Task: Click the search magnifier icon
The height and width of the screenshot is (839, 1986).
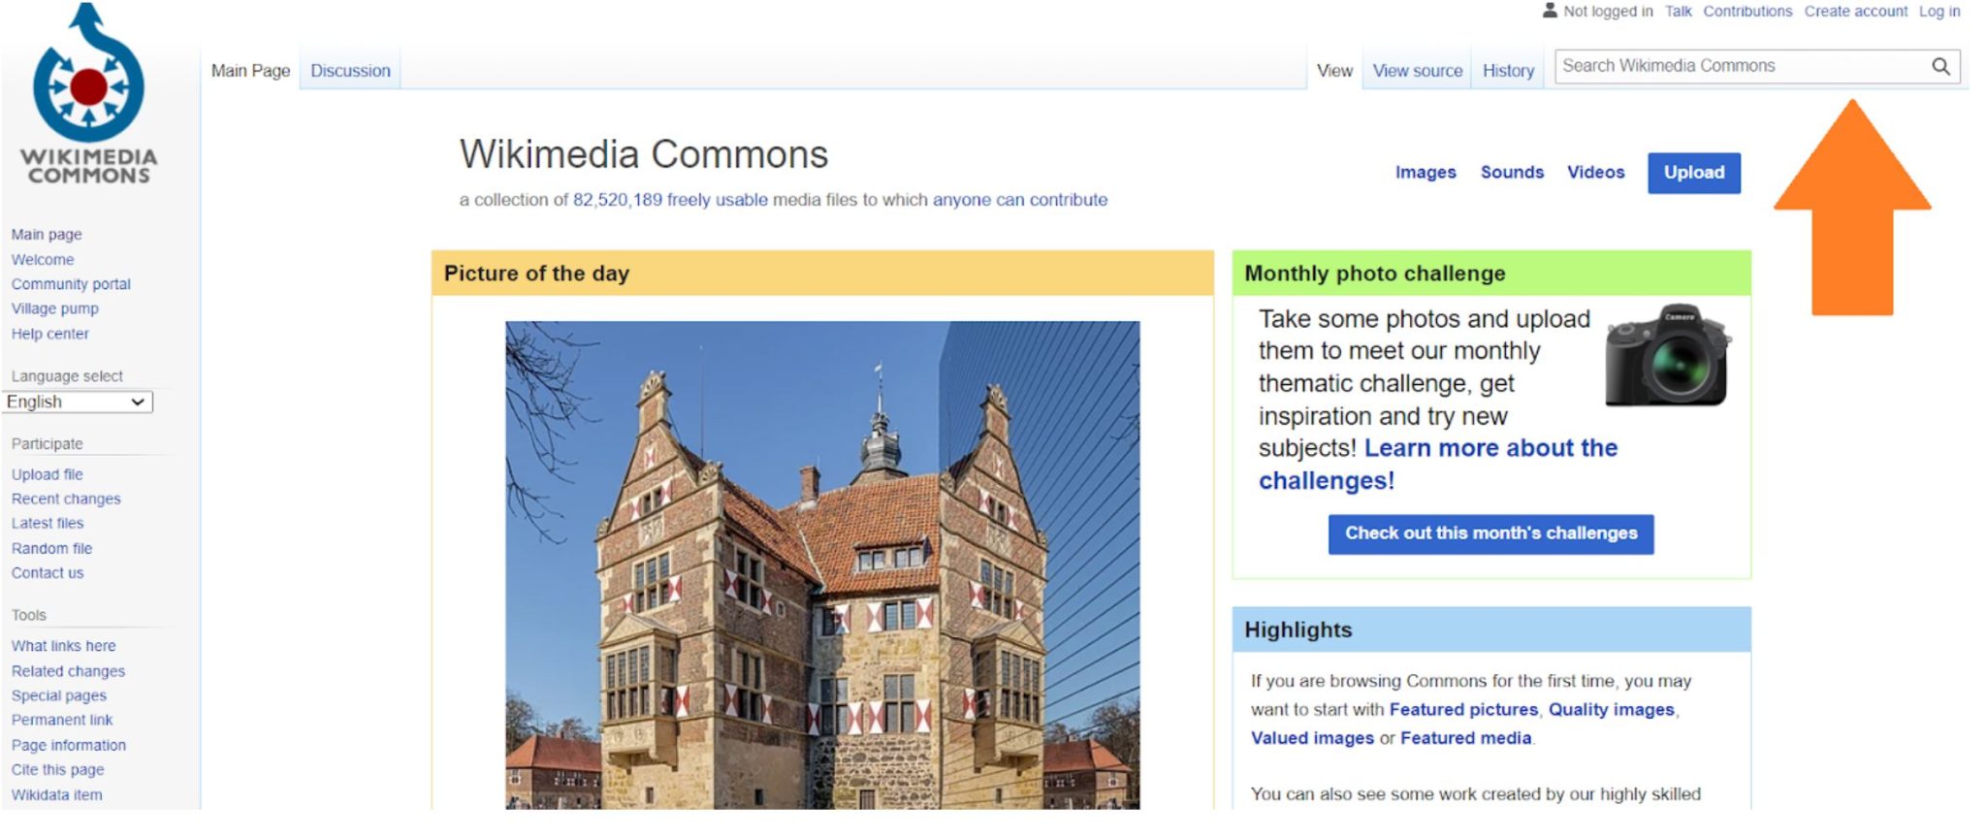Action: click(1940, 66)
